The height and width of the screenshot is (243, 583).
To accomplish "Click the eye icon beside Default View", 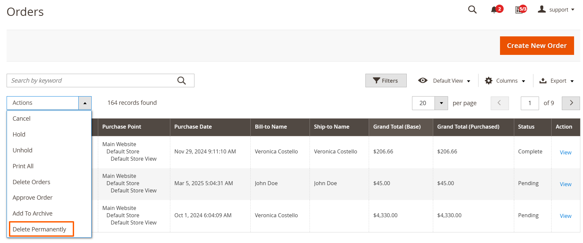I will tap(423, 80).
